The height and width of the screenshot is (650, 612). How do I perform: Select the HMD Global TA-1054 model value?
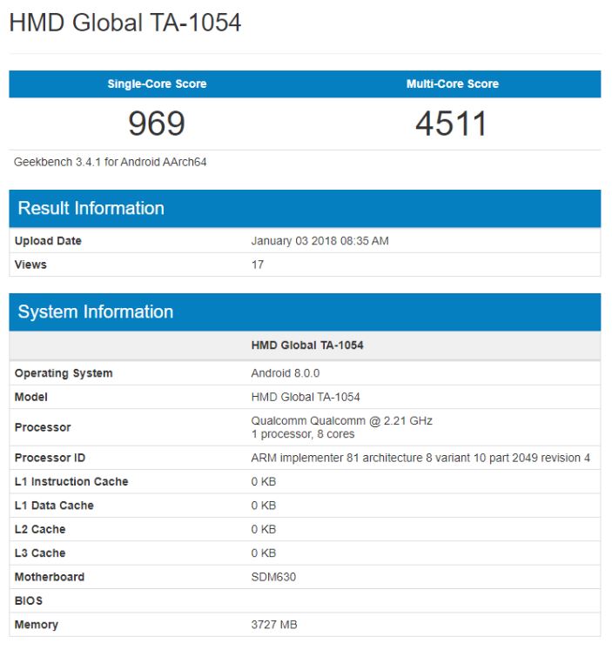click(x=306, y=397)
